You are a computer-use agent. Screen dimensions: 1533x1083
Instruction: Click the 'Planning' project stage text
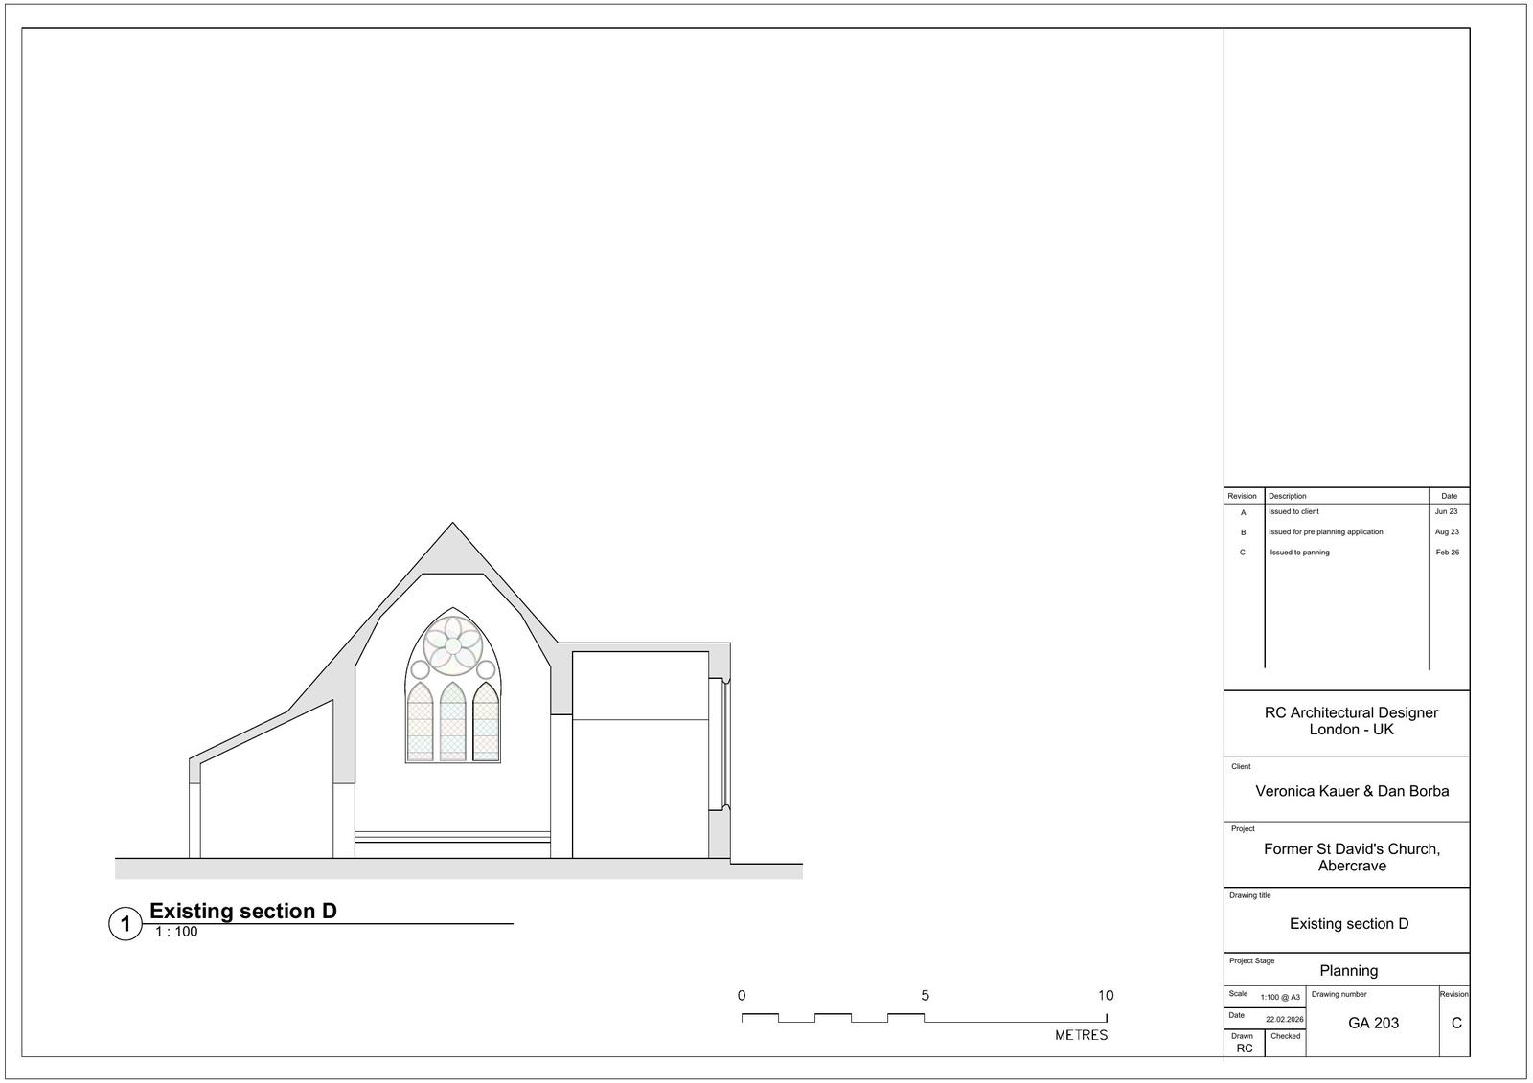(x=1348, y=971)
